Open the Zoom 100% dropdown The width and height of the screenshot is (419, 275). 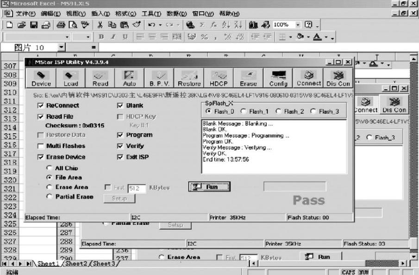point(298,25)
